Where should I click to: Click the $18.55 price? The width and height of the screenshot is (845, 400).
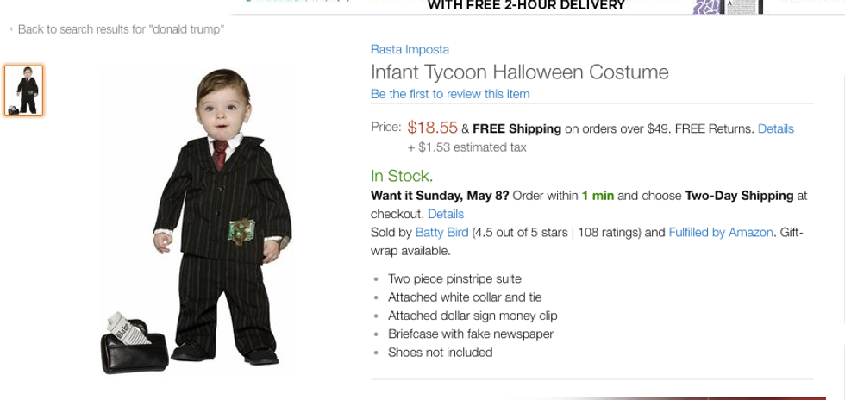pos(432,128)
